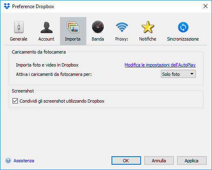Screen dimensions: 212x170
Task: Click the 'Screenshot' group title
Action: coord(23,91)
